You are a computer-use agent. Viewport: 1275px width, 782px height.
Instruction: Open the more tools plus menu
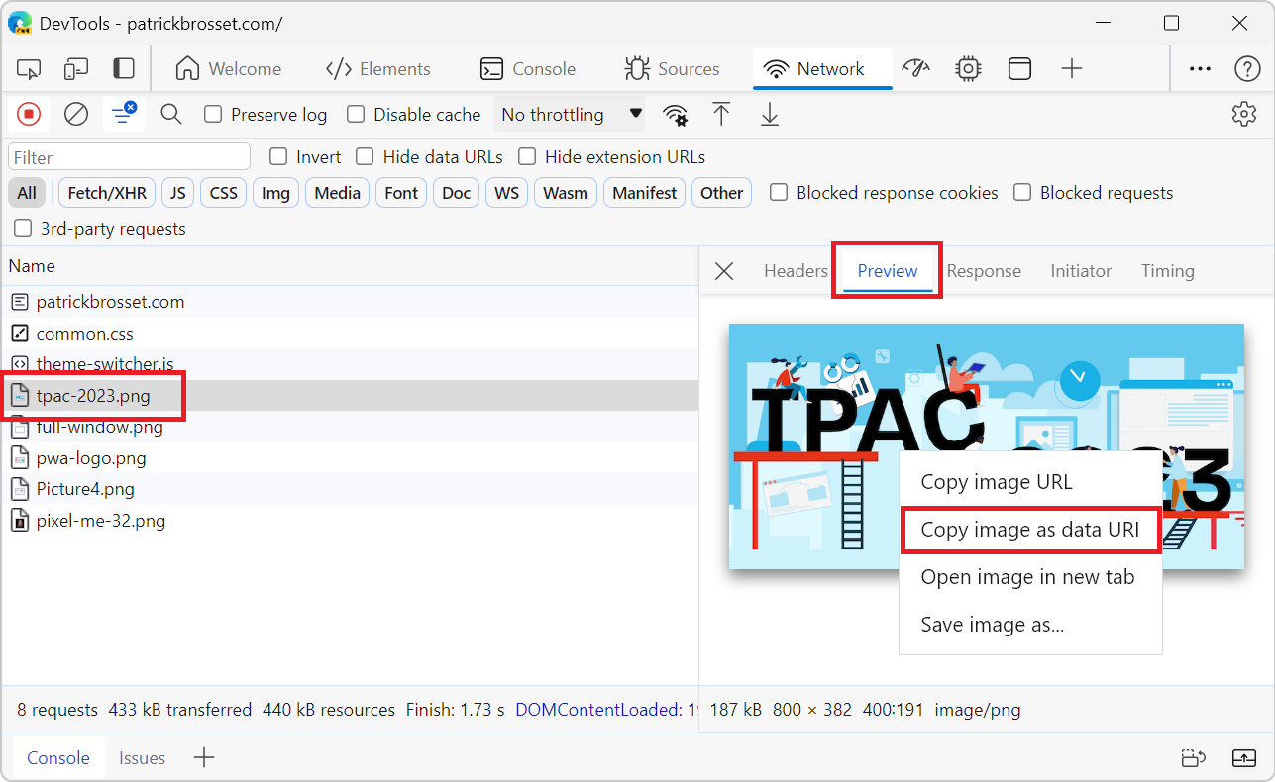click(x=1071, y=67)
